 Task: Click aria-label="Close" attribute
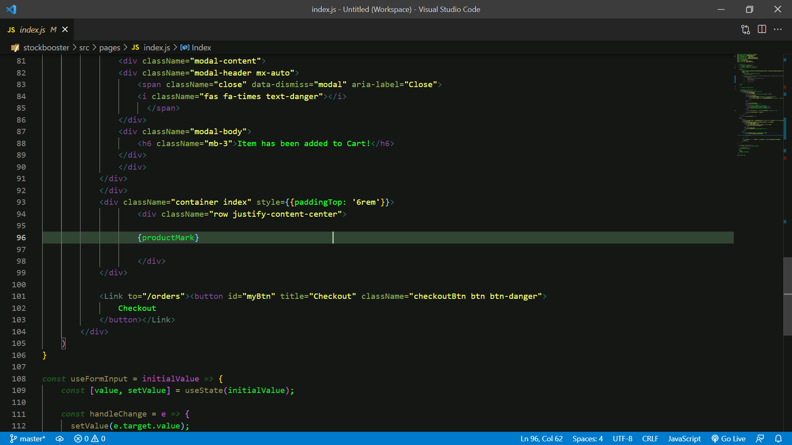[394, 84]
